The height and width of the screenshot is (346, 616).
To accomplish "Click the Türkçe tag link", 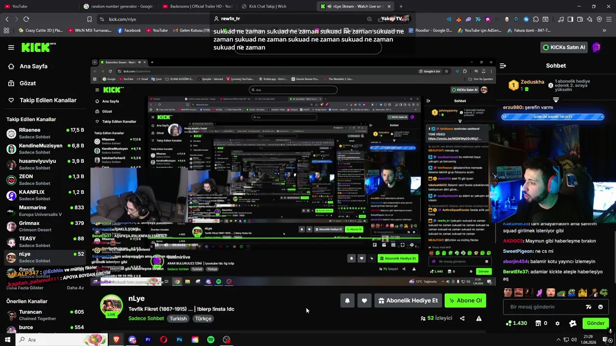I will pyautogui.click(x=203, y=319).
